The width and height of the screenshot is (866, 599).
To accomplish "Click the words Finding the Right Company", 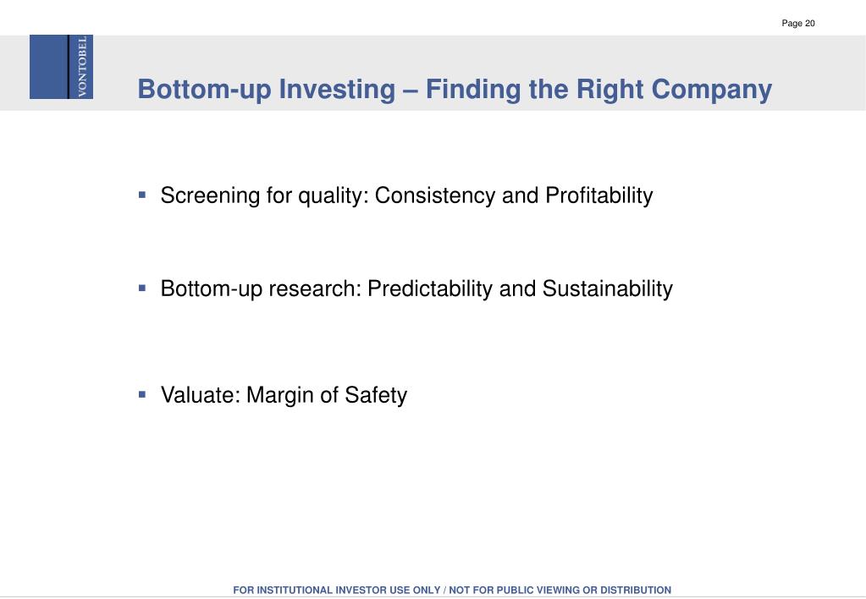I will point(598,90).
